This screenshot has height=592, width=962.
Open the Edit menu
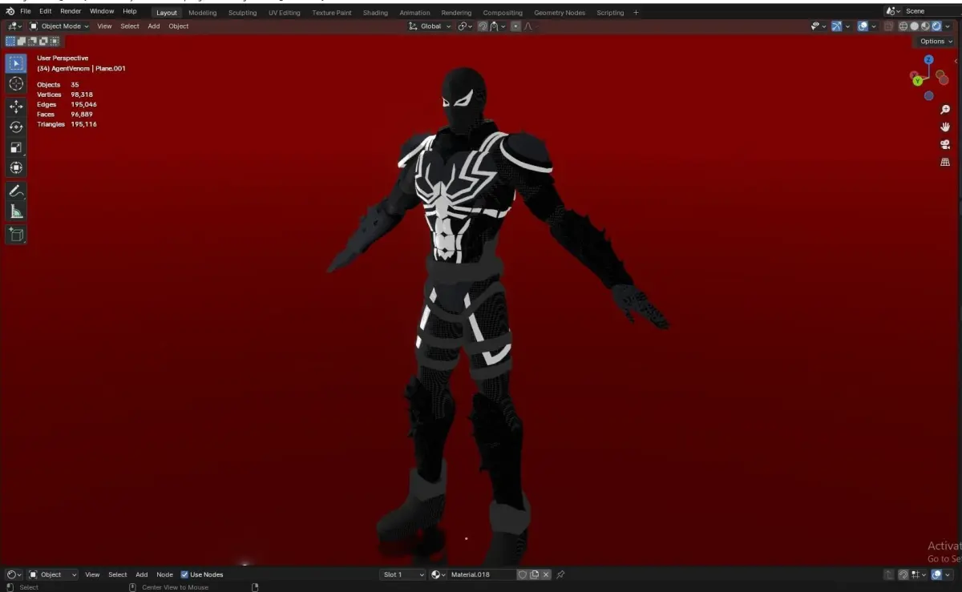[46, 11]
